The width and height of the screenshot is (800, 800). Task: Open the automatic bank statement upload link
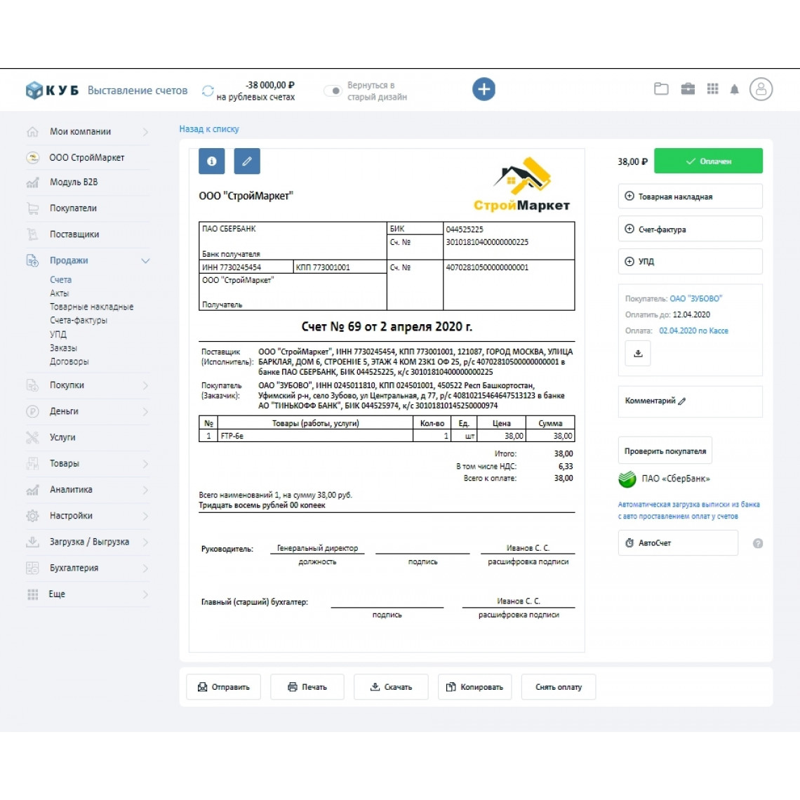coord(689,510)
